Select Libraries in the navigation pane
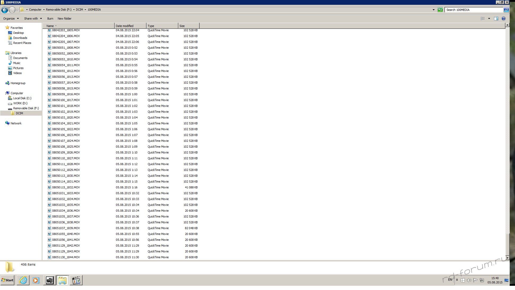The image size is (515, 290). click(14, 53)
